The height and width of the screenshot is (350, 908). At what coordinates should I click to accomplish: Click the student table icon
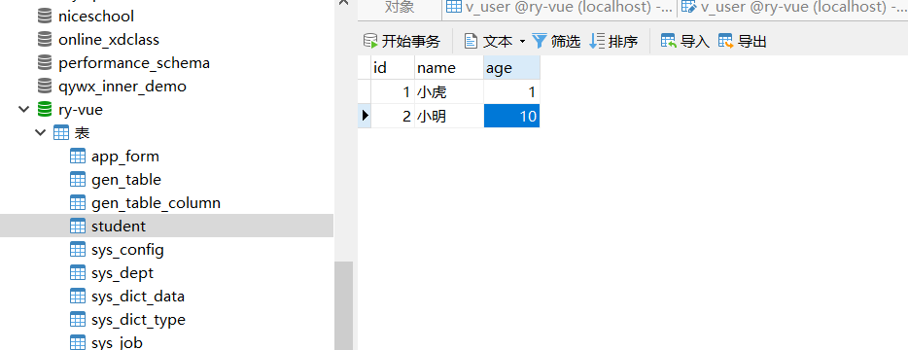pos(78,226)
